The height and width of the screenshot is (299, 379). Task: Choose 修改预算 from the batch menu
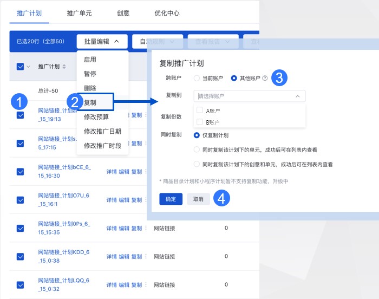click(x=96, y=116)
